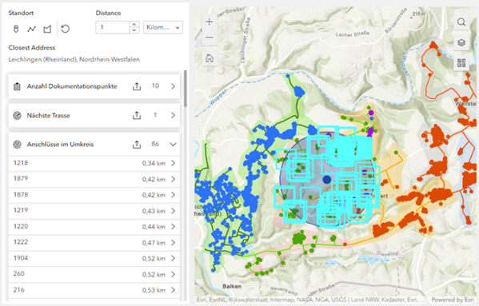
Task: Select the point location drawing tool
Action: (16, 29)
